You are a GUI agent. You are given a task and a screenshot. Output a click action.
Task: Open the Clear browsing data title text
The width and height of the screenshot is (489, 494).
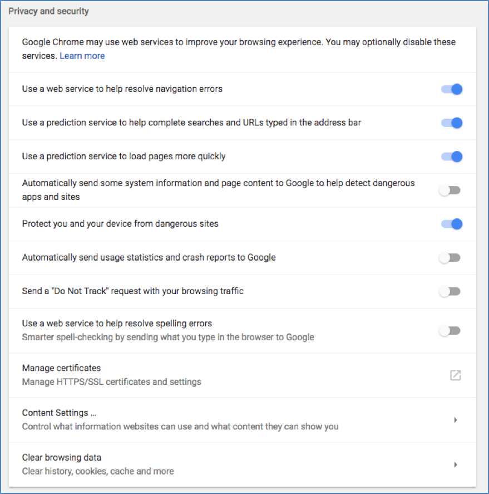pos(61,457)
